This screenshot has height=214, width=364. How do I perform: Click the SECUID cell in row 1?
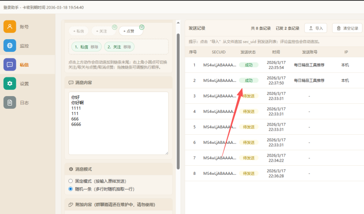220,65
